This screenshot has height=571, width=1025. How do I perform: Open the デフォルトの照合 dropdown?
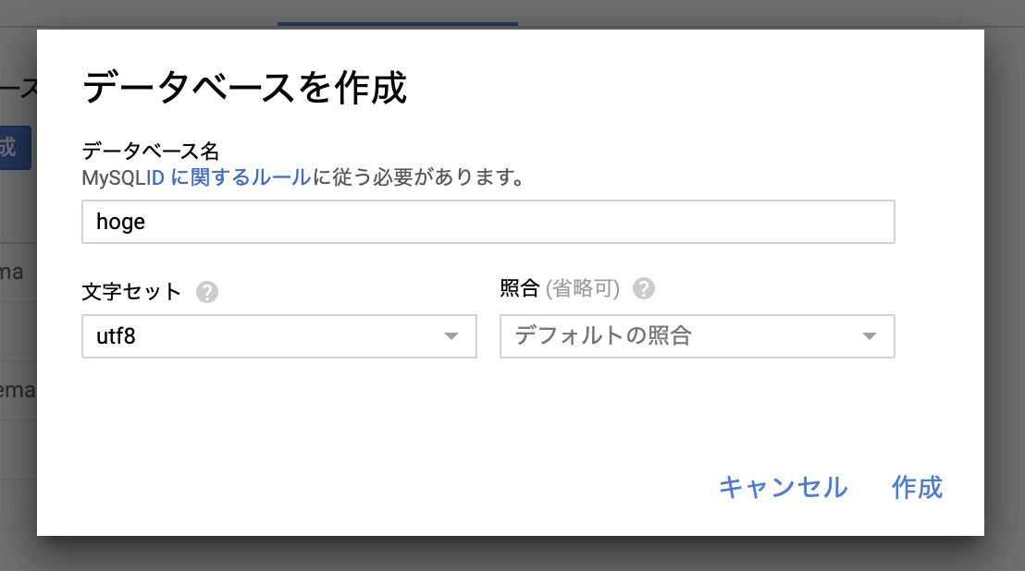pyautogui.click(x=697, y=336)
